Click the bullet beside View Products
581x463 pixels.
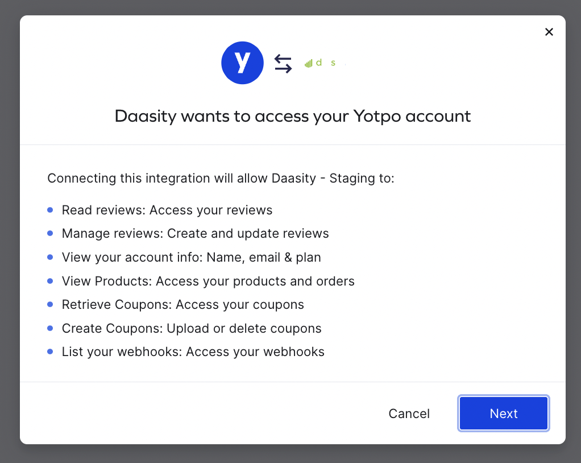pyautogui.click(x=50, y=282)
